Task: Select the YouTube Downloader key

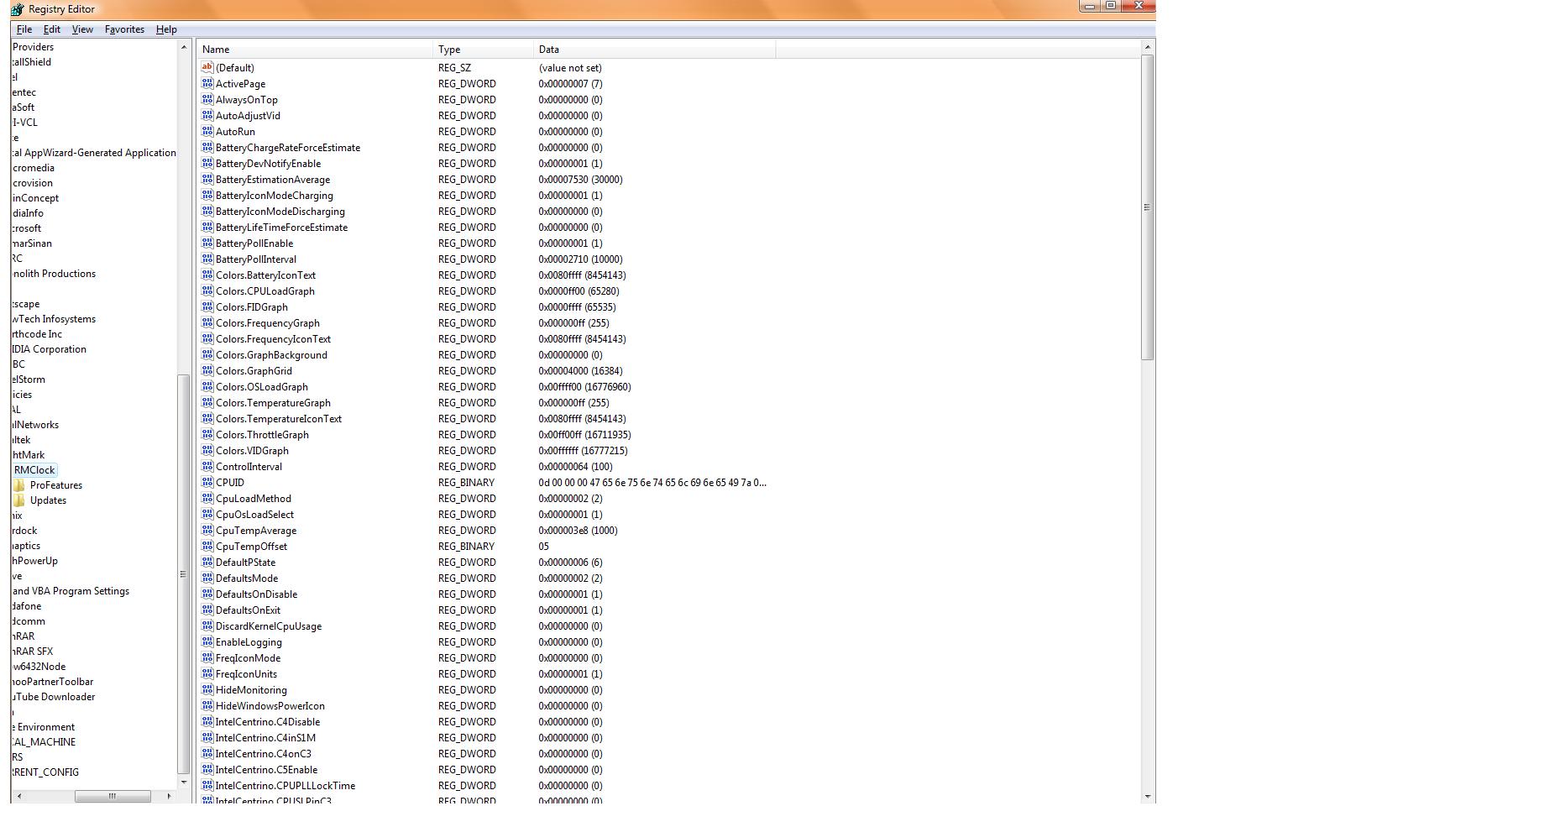Action: coord(53,697)
